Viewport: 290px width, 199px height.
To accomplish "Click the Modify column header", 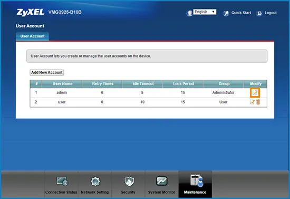I will point(256,84).
